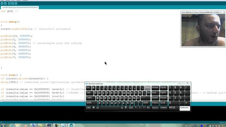226x127 pixels.
Task: Open the media player taskbar icon
Action: (26, 126)
